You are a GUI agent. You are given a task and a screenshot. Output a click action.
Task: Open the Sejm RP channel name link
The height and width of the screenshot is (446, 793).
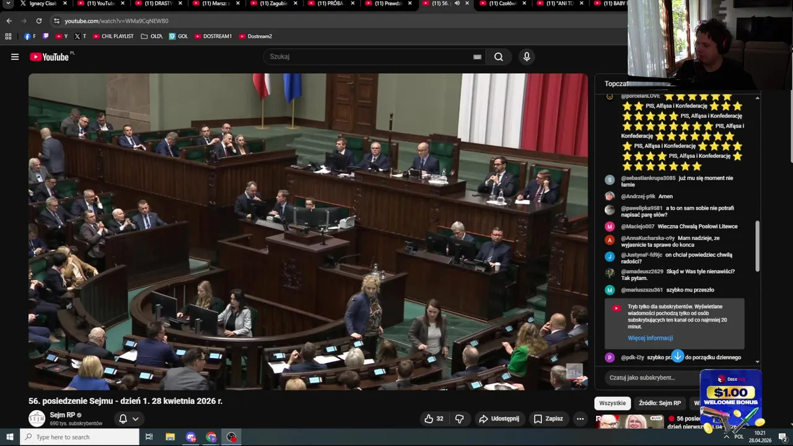click(62, 415)
